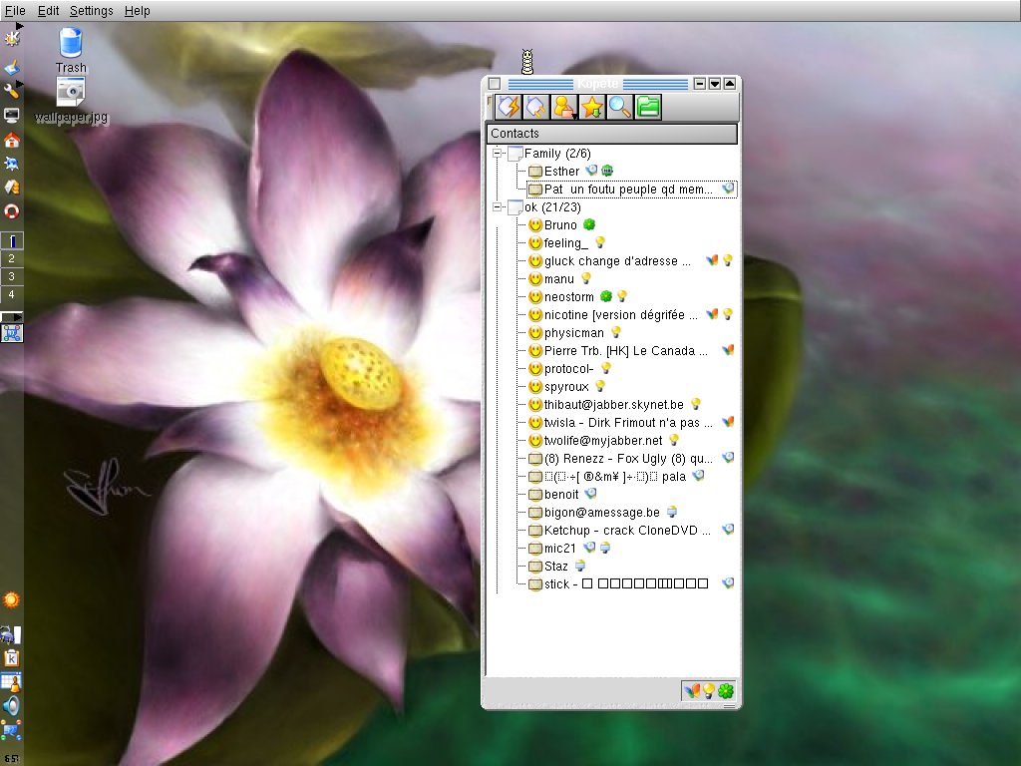Click the green Jabber status icon in status bar
This screenshot has height=766, width=1021.
tap(726, 691)
